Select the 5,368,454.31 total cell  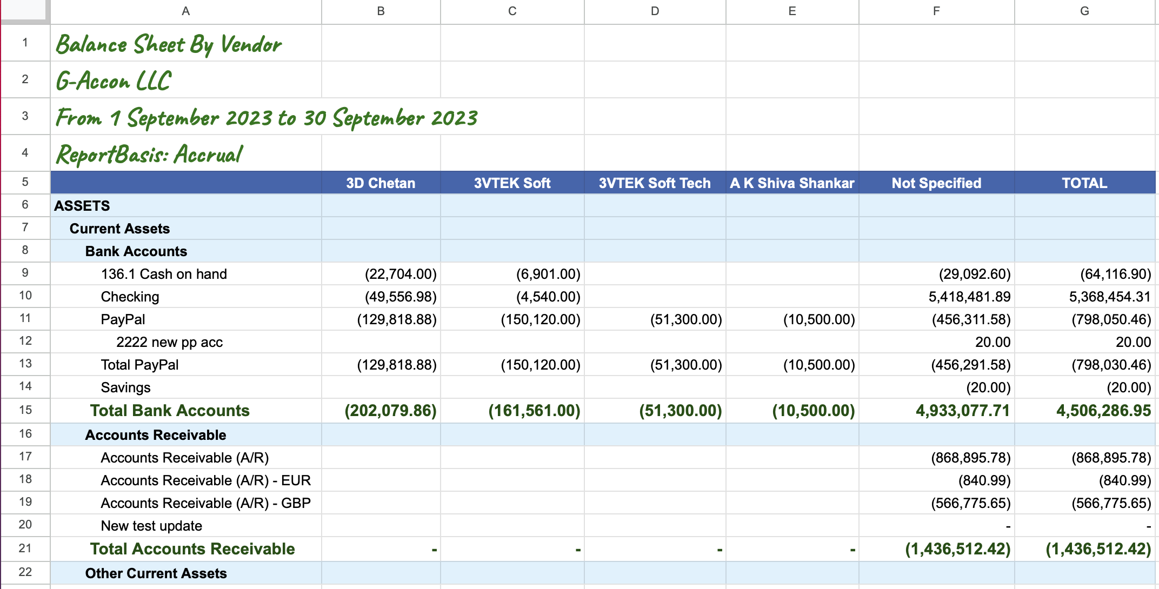coord(1085,296)
